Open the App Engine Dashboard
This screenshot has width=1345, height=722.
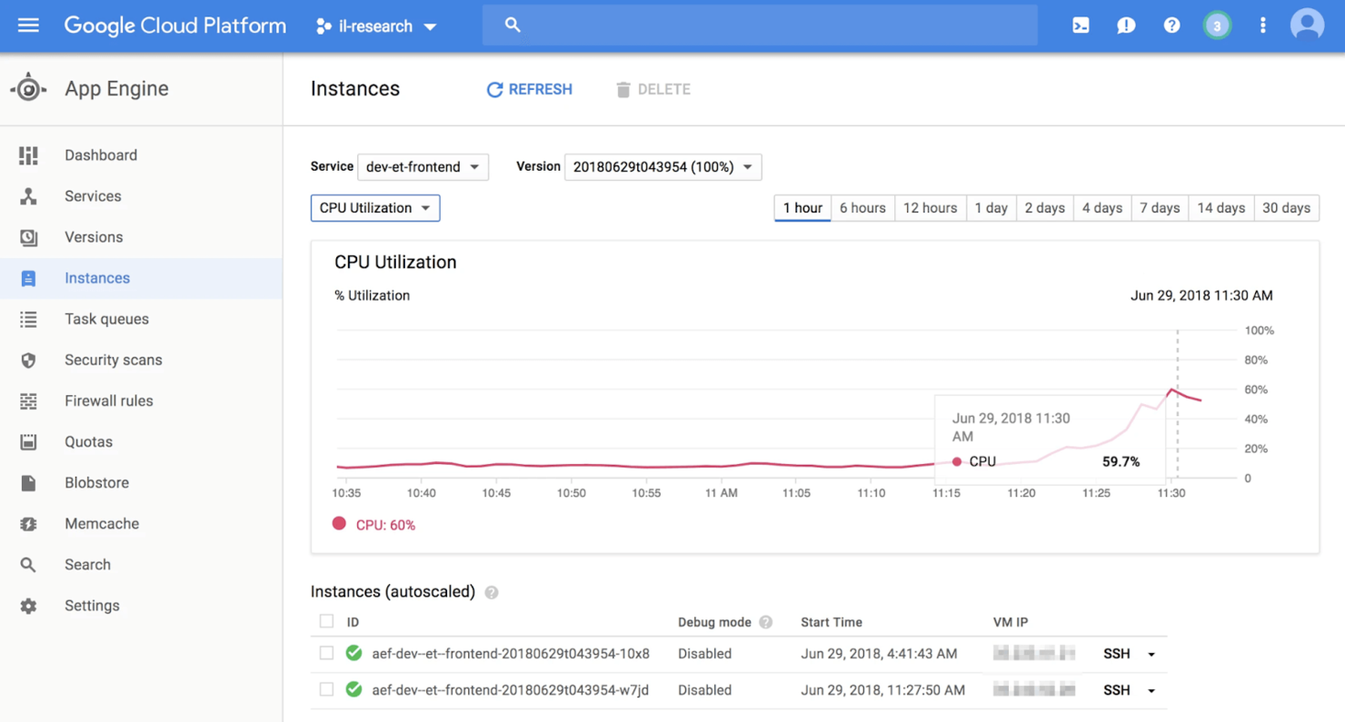100,154
